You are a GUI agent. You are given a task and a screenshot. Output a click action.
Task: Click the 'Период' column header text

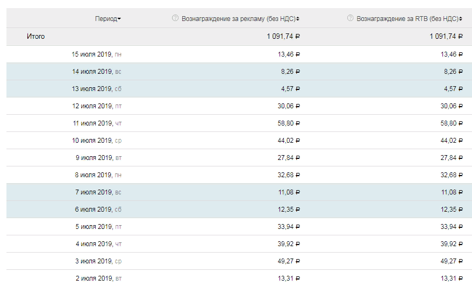(x=106, y=19)
